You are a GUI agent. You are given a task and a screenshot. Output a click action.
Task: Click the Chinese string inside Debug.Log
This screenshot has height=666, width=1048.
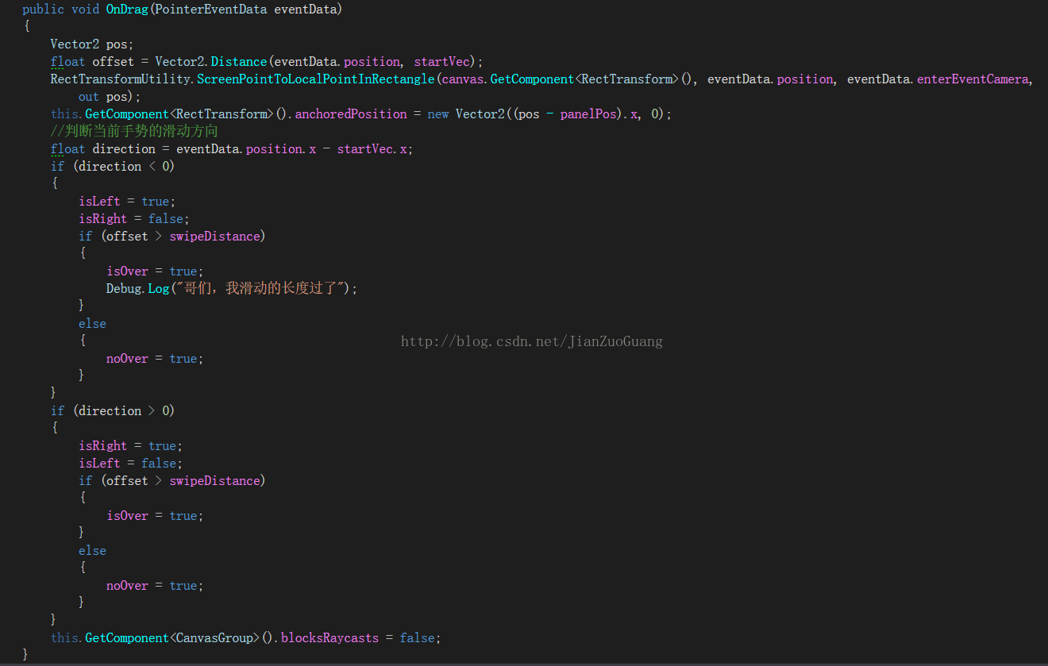coord(260,289)
